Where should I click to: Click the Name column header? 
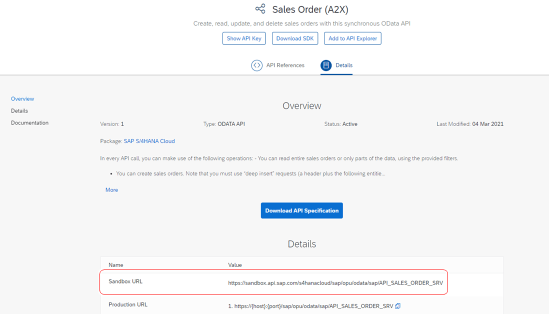pos(116,265)
